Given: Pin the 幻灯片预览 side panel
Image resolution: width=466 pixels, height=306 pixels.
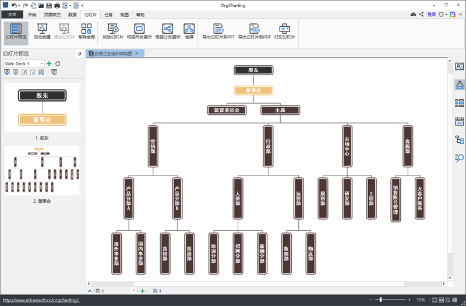Looking at the screenshot, I should [80, 54].
